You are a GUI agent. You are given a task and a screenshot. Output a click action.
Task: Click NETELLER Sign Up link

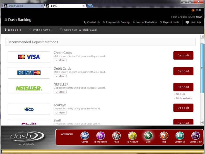[180, 94]
